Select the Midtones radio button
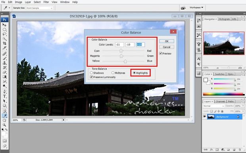The image size is (246, 153). [113, 73]
